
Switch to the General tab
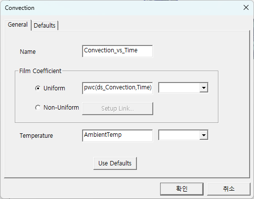click(x=18, y=25)
